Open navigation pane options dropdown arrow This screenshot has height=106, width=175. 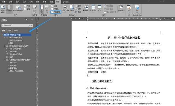[x=27, y=20]
